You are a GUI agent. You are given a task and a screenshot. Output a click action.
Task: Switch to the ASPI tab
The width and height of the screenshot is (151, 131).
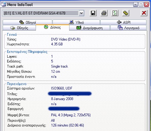[123, 22]
